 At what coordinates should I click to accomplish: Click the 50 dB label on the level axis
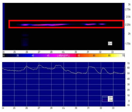[128, 73]
